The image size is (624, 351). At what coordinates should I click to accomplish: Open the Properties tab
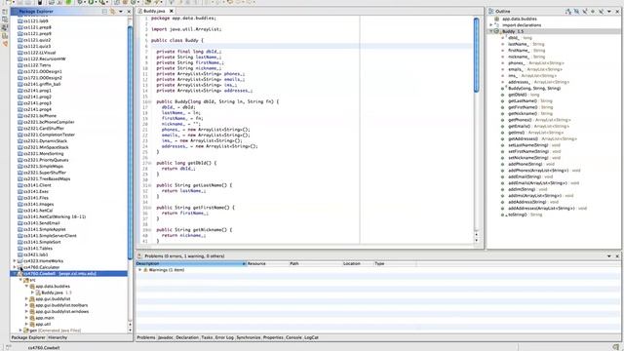click(273, 337)
